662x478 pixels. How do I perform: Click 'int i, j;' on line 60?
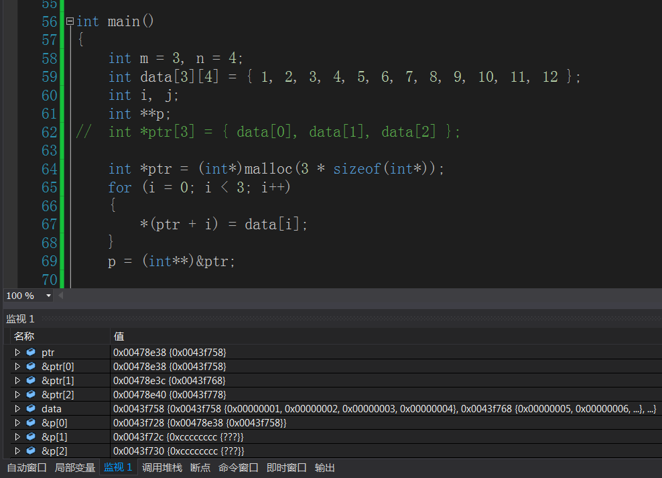point(143,95)
